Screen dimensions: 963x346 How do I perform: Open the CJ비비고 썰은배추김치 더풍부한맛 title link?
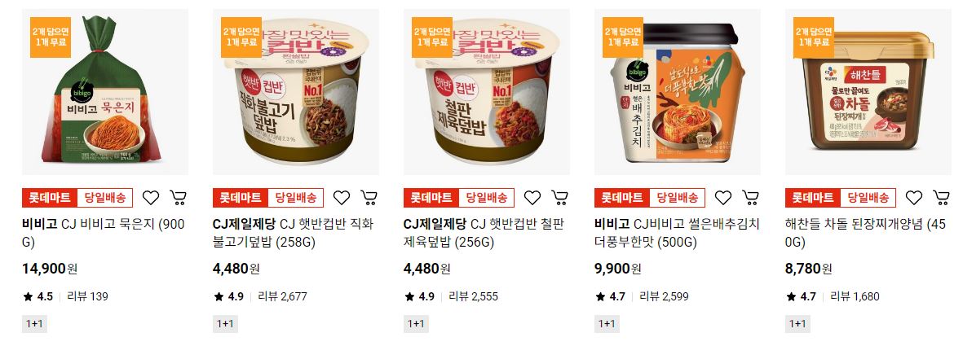pos(677,233)
